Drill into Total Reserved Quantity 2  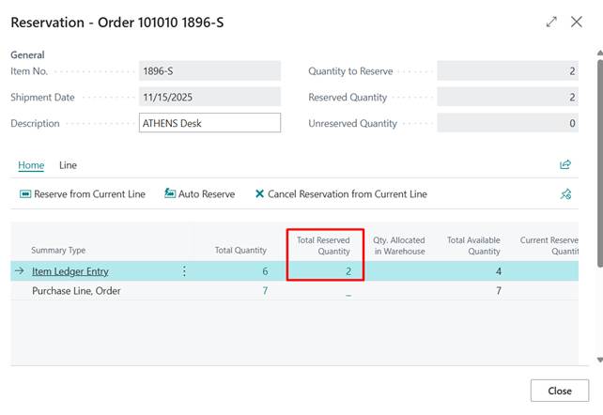347,271
